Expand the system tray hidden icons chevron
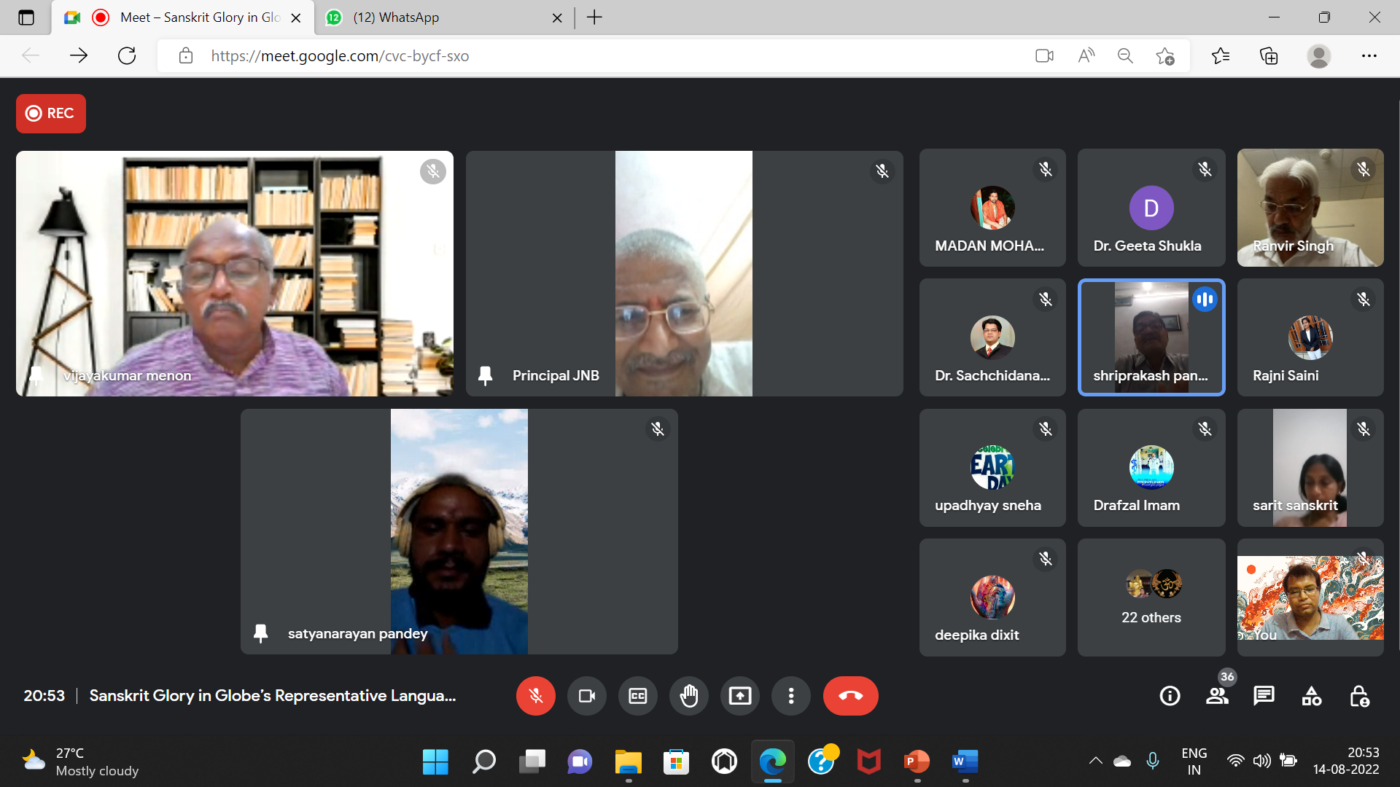The width and height of the screenshot is (1400, 787). click(x=1095, y=761)
